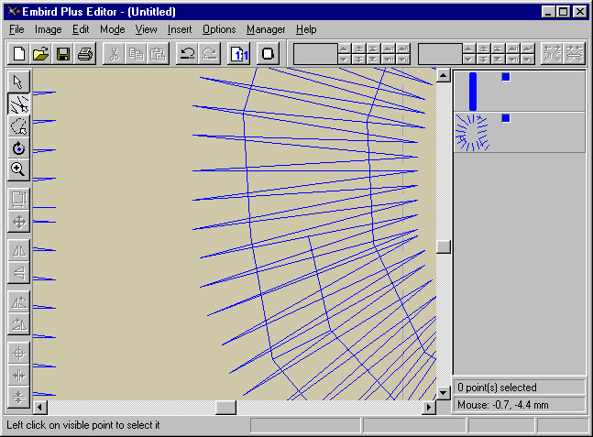593x437 pixels.
Task: Click the vertical scrollbar thumb
Action: 444,246
